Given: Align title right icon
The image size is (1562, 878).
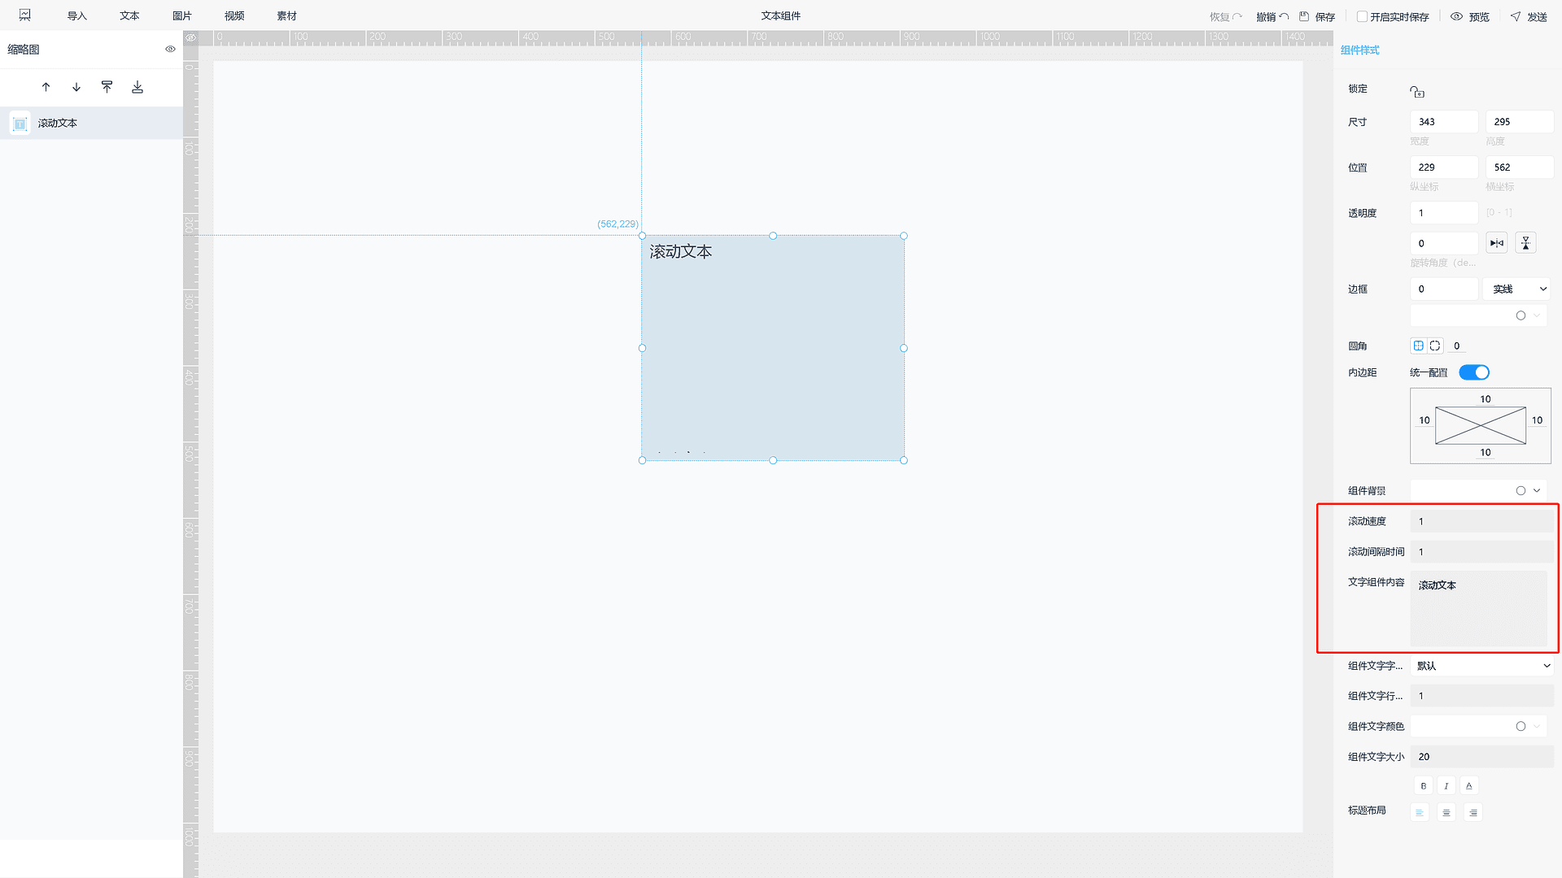Looking at the screenshot, I should 1473,813.
